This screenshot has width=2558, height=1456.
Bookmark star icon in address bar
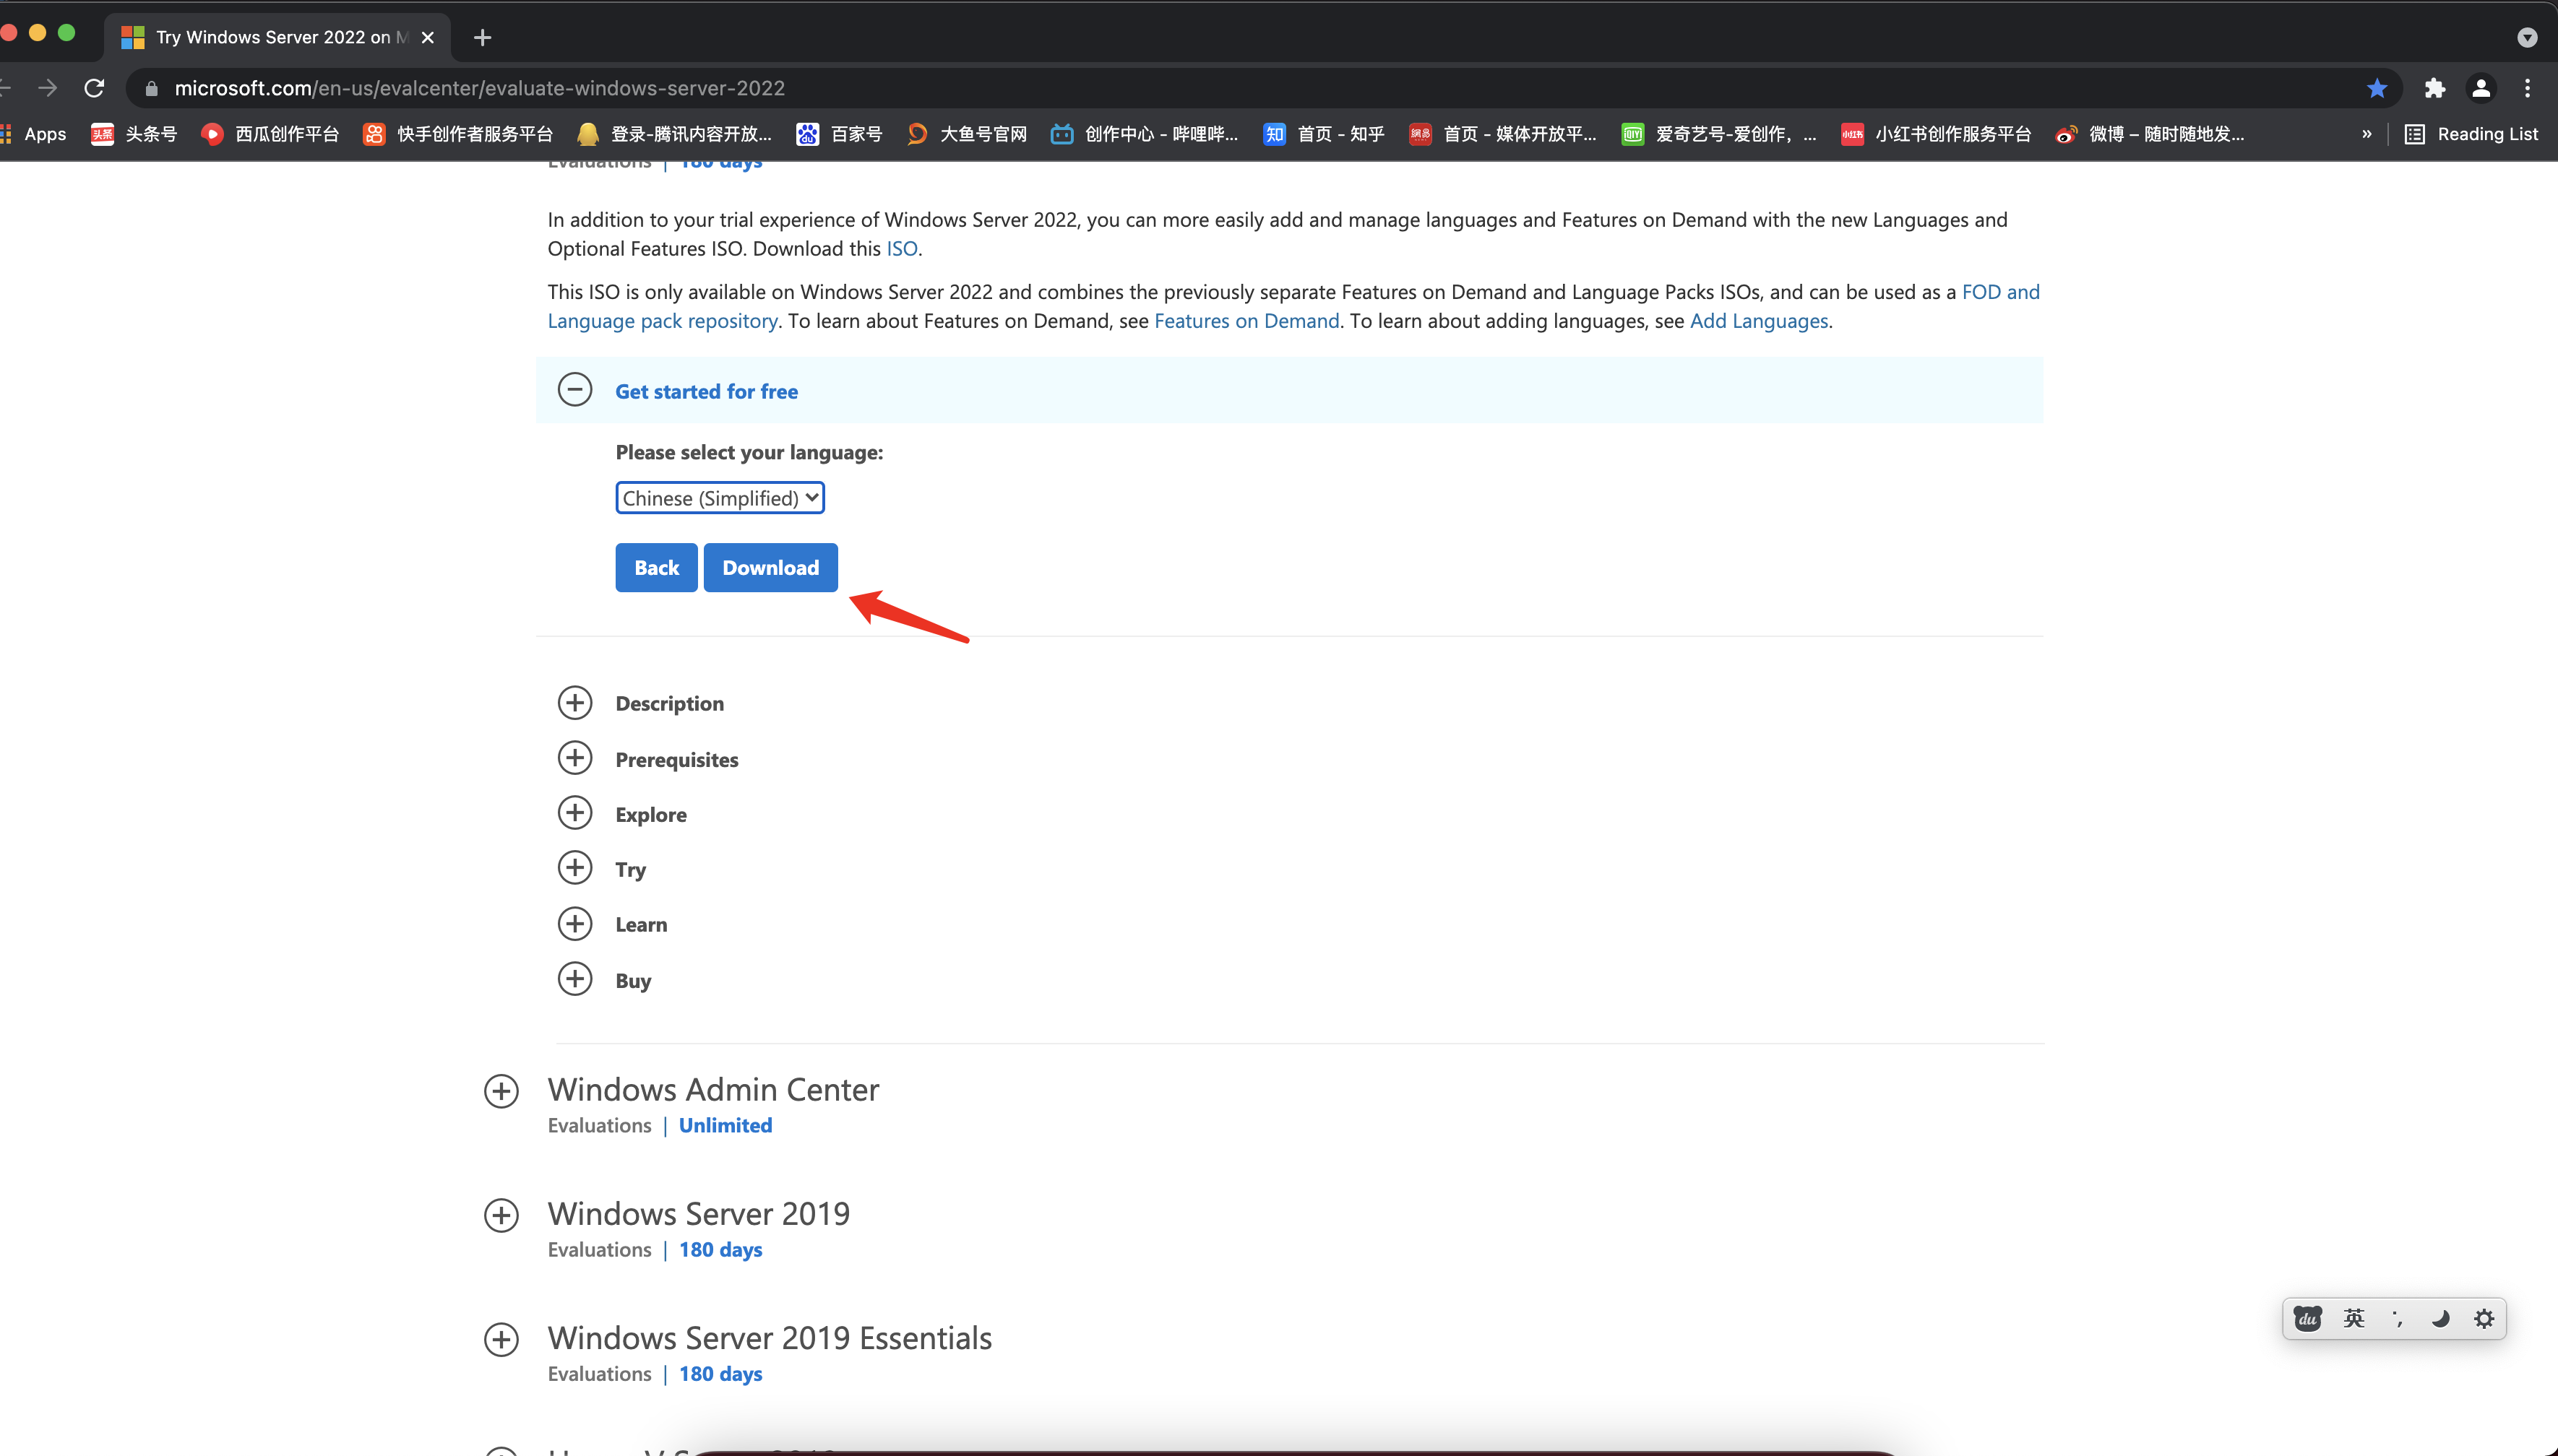[x=2377, y=88]
